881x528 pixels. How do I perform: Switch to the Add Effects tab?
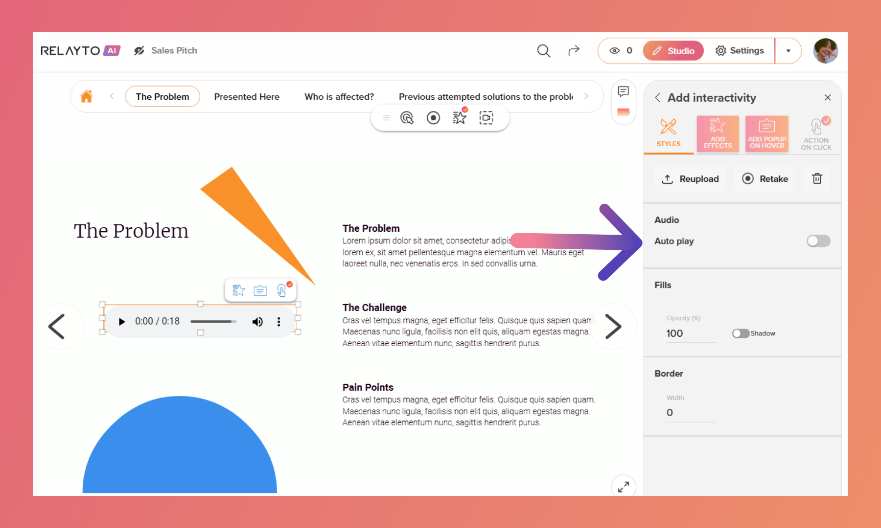[718, 134]
